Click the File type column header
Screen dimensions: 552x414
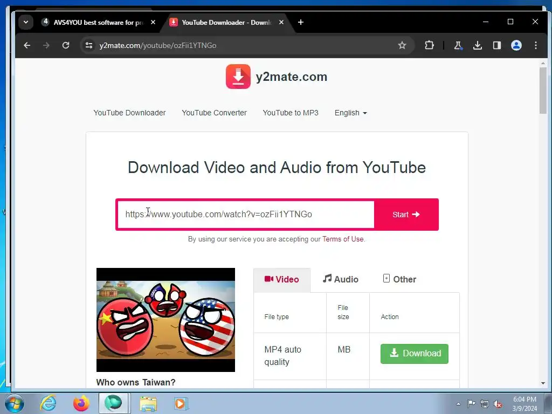[x=277, y=317]
